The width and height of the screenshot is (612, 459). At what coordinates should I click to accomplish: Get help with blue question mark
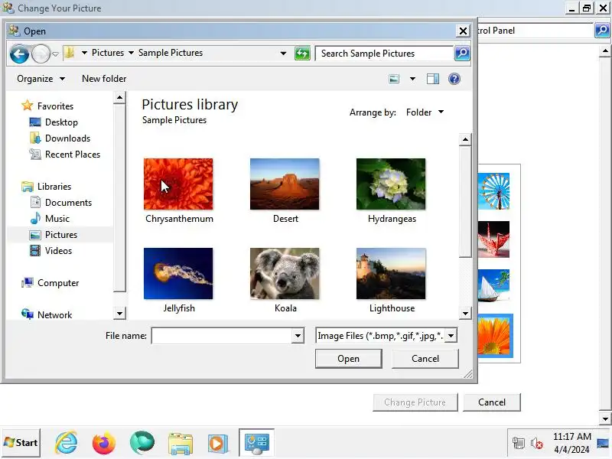pos(454,79)
